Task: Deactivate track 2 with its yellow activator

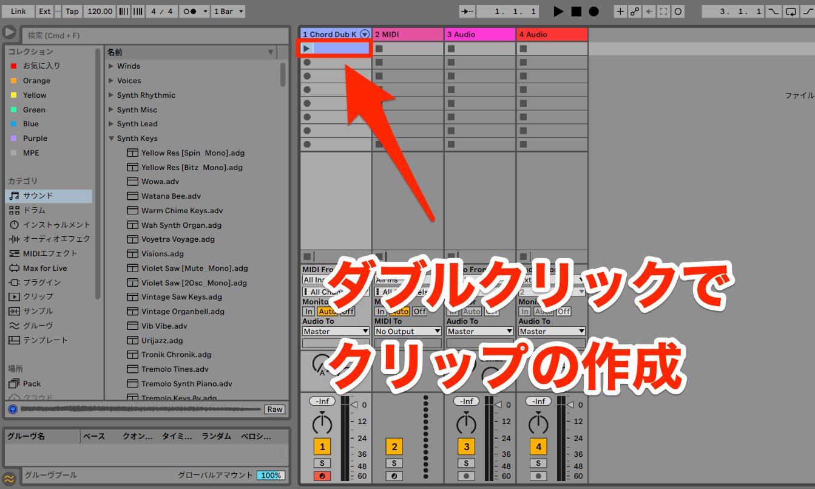Action: [x=394, y=447]
